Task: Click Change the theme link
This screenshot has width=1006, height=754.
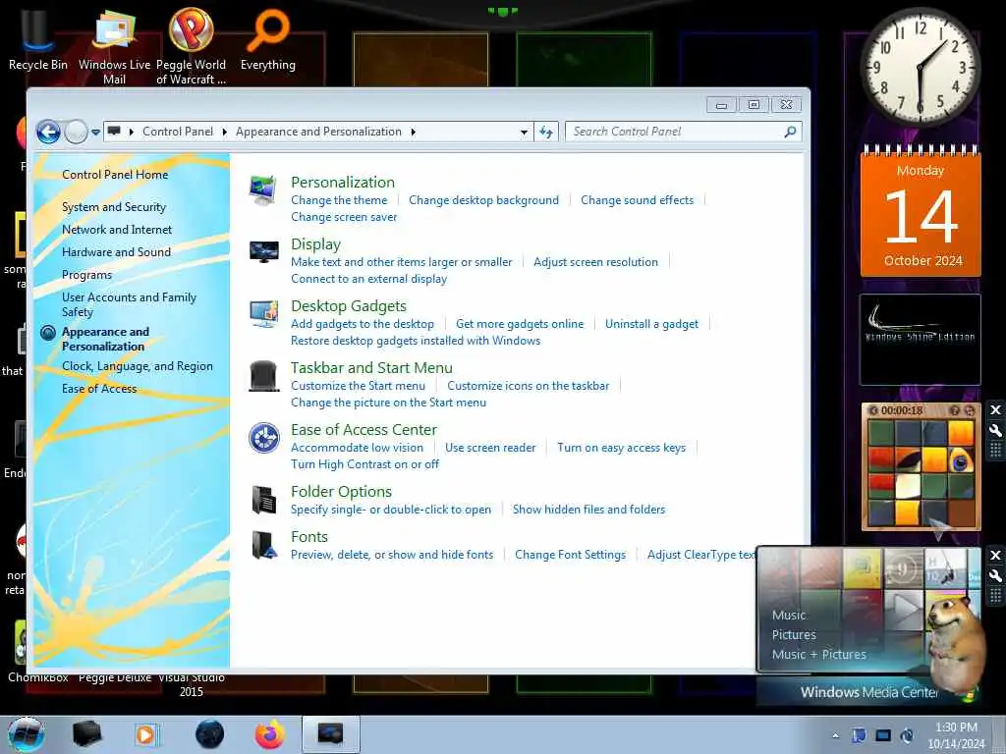Action: coord(339,200)
